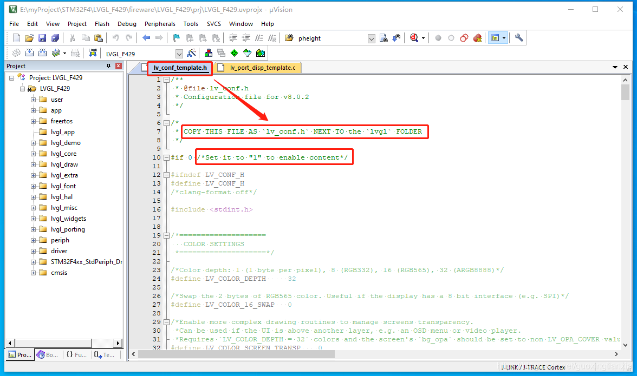Toggle the window layout toolbar button

(495, 38)
